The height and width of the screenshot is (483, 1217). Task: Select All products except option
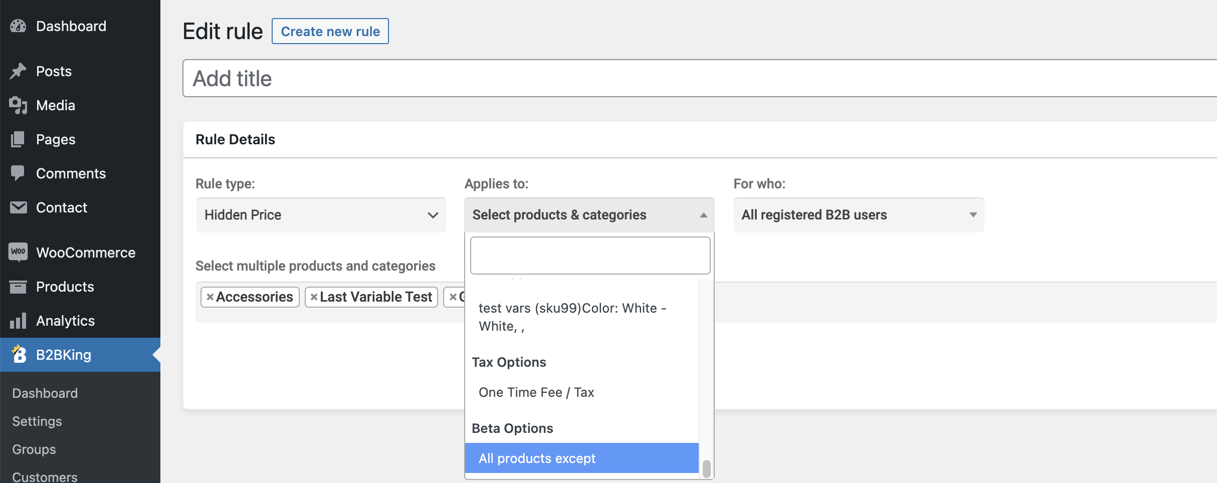pos(581,458)
